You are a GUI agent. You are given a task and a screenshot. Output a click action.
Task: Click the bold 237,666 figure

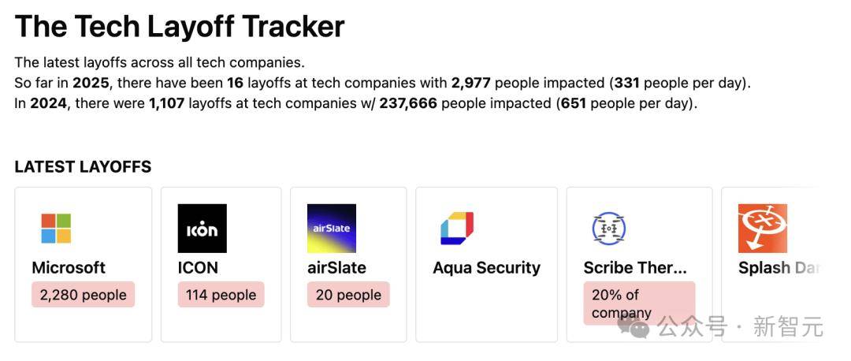tap(408, 103)
